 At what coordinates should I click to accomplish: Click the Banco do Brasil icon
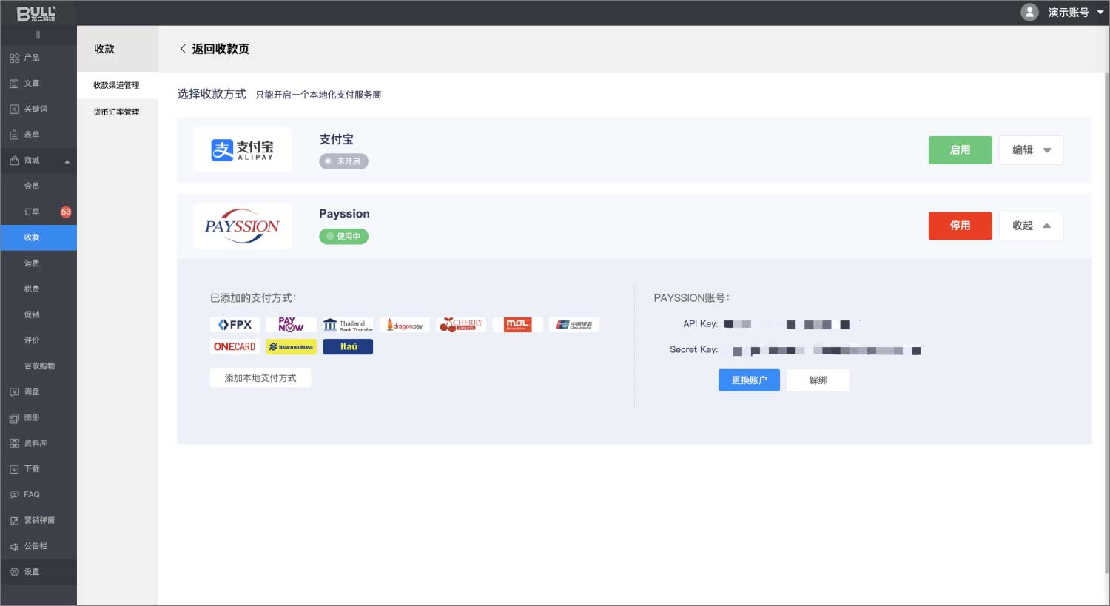pos(291,347)
